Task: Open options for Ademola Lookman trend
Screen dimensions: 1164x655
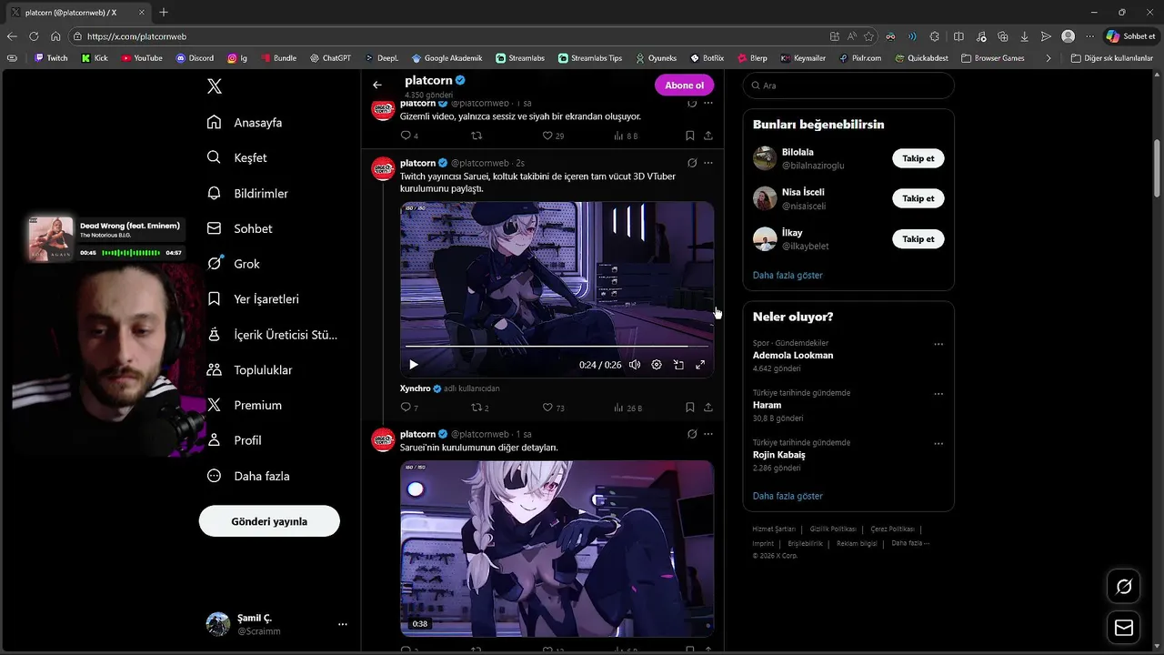Action: click(938, 345)
